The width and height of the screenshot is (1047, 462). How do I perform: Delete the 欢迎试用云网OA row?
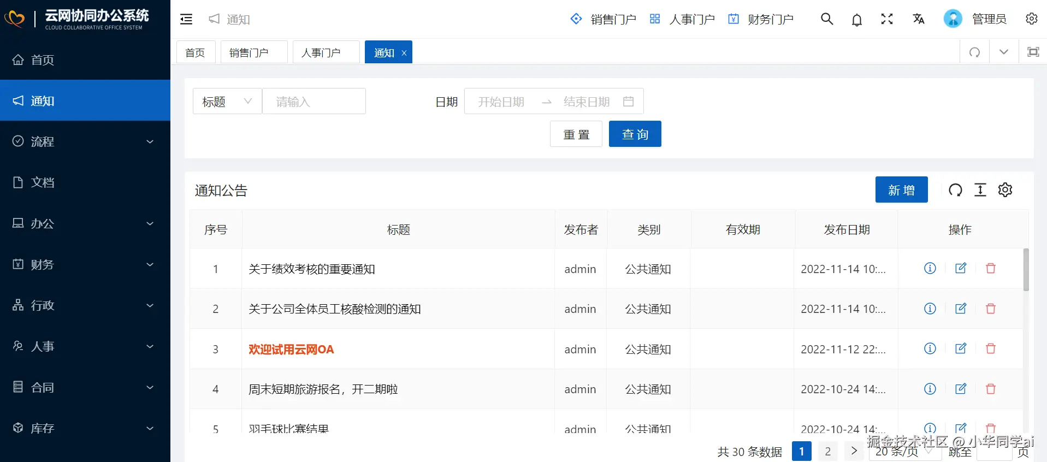pos(991,348)
